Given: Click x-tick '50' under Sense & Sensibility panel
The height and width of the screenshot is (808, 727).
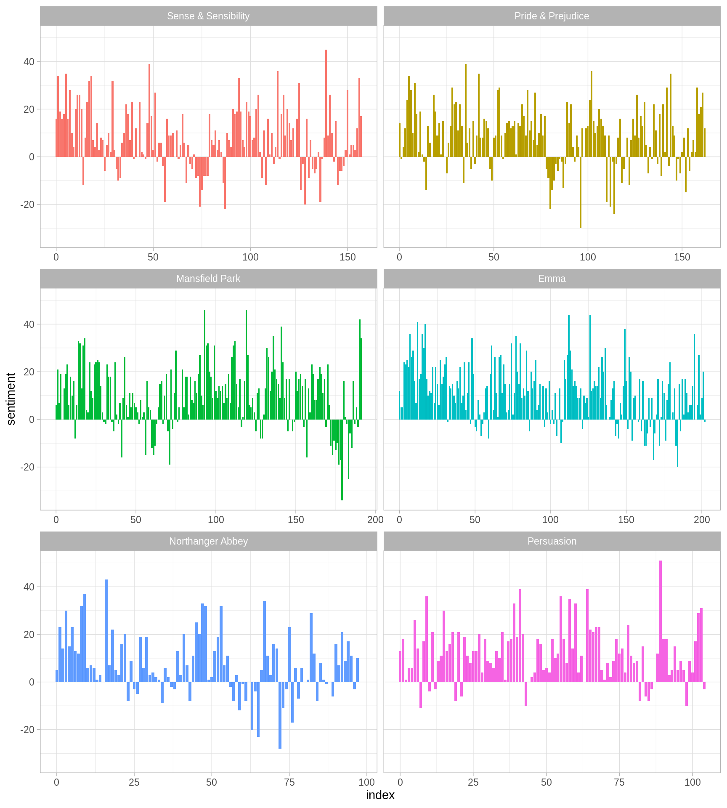Looking at the screenshot, I should (x=153, y=257).
